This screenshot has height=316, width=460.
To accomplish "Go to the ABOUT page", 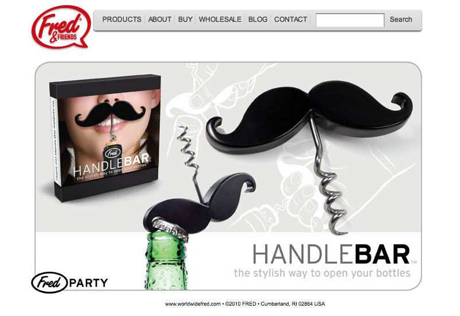I will coord(160,20).
